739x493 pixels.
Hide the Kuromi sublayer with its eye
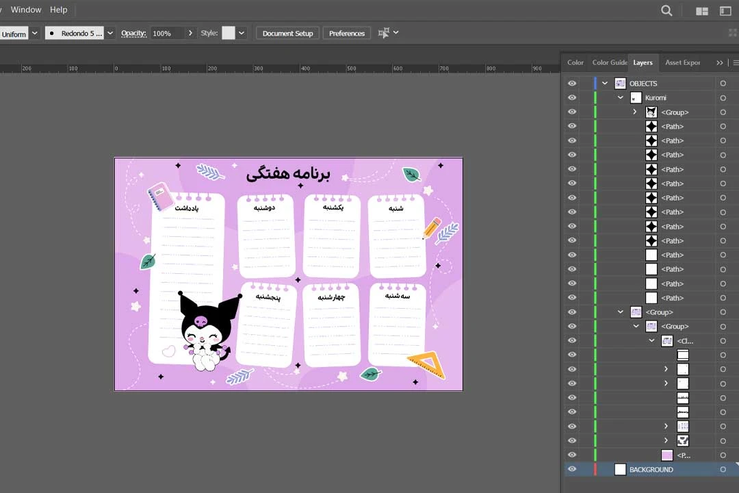(x=572, y=98)
